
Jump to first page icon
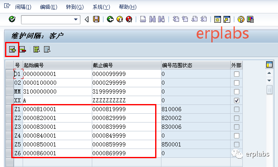click(x=176, y=19)
